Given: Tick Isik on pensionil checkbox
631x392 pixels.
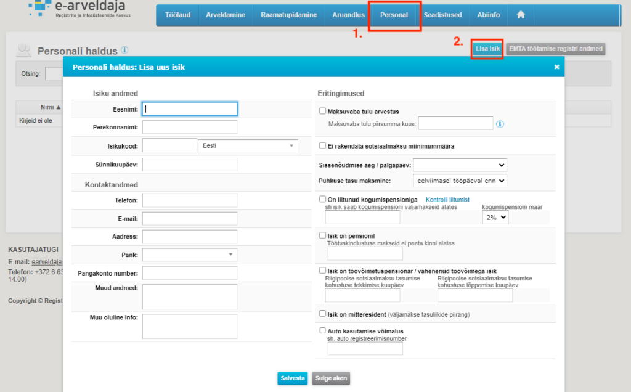Looking at the screenshot, I should [322, 235].
